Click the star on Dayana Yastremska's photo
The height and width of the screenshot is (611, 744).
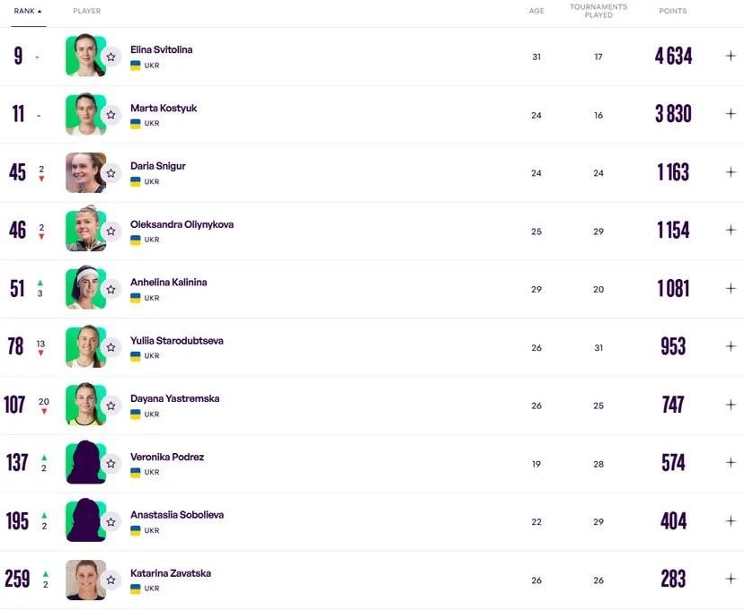point(111,406)
